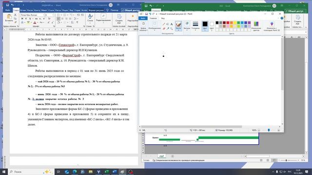Open File tab in Paint
Viewport: 312px width, 175px height.
click(143, 18)
